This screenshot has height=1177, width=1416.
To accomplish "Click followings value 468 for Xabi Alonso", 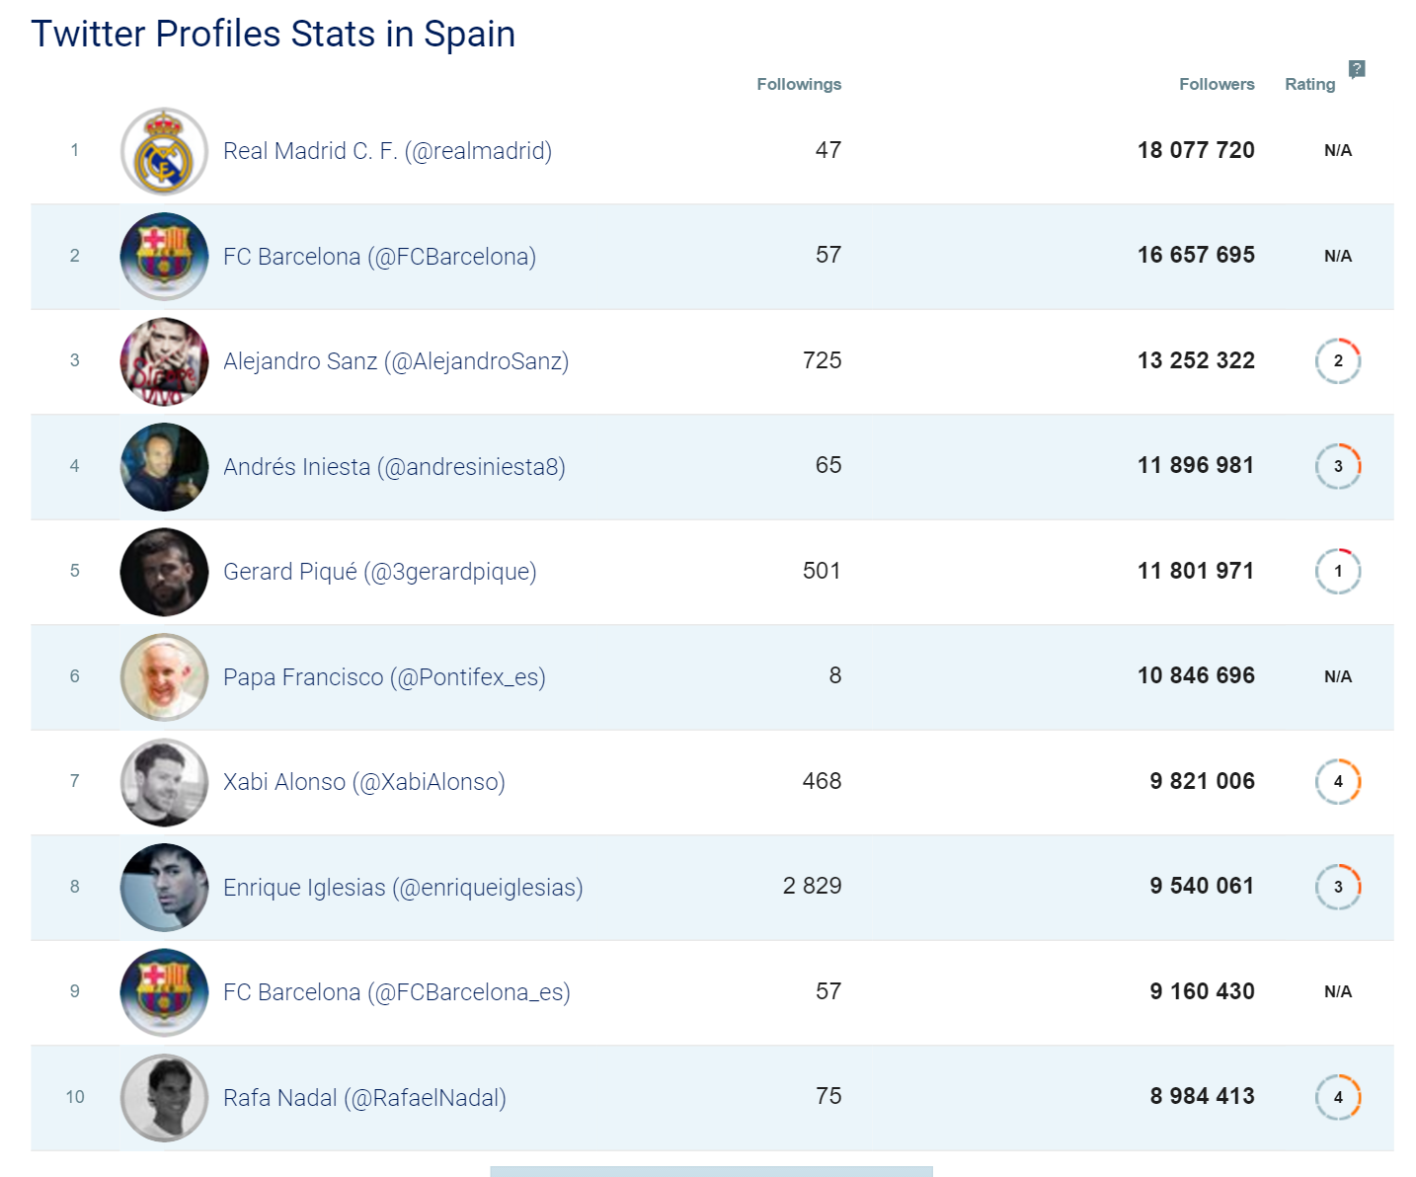I will [x=822, y=781].
